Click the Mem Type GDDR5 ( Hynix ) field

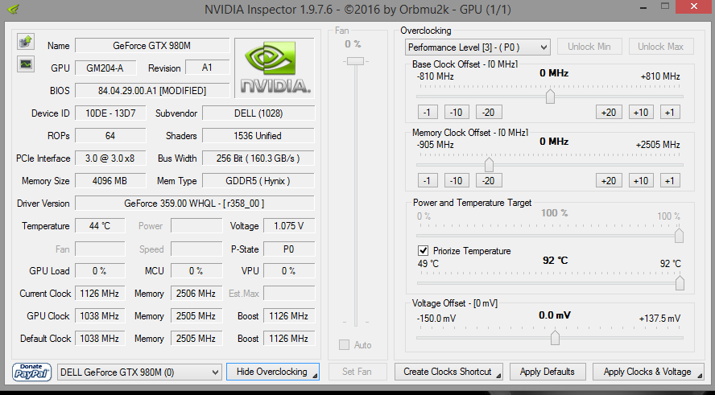tap(258, 181)
